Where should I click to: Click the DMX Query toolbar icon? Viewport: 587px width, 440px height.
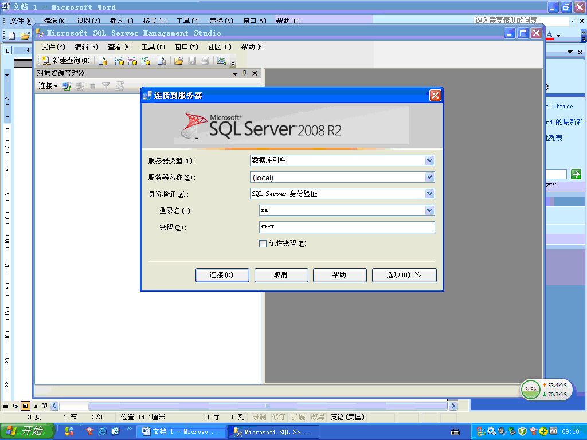point(131,61)
